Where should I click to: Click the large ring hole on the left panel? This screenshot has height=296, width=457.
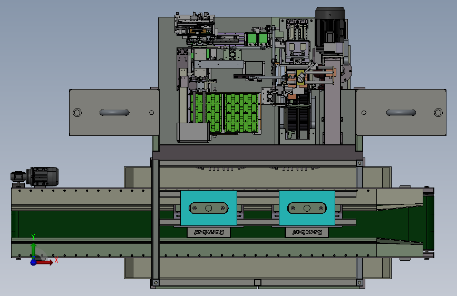[77, 113]
